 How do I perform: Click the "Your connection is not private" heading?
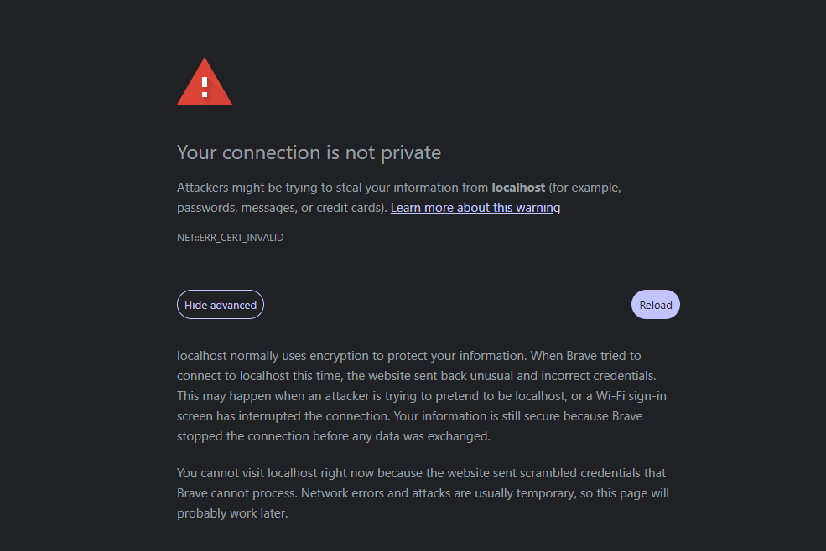[x=309, y=152]
